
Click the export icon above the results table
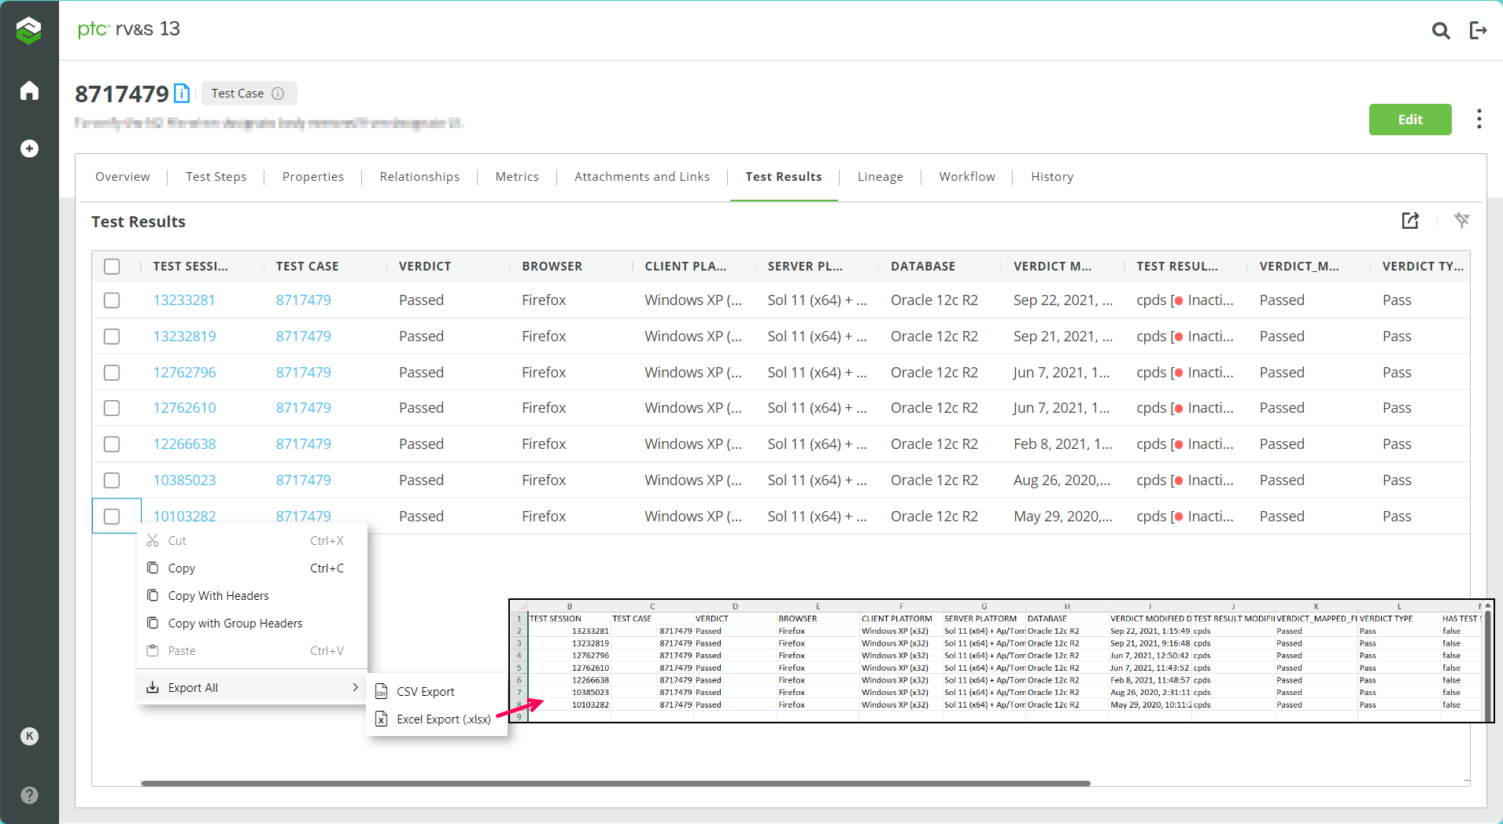[x=1410, y=221]
